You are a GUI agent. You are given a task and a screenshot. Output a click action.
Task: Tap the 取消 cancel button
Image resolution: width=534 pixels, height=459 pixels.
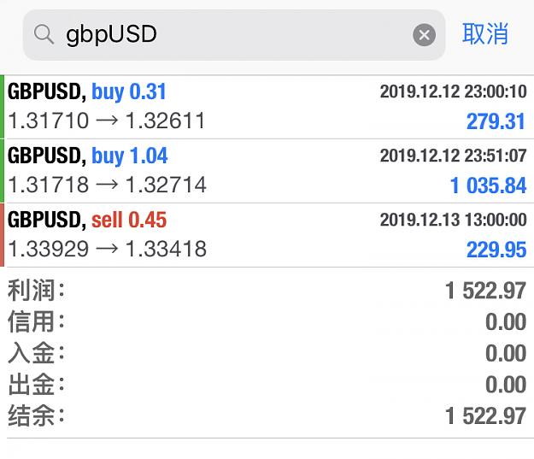tap(485, 34)
